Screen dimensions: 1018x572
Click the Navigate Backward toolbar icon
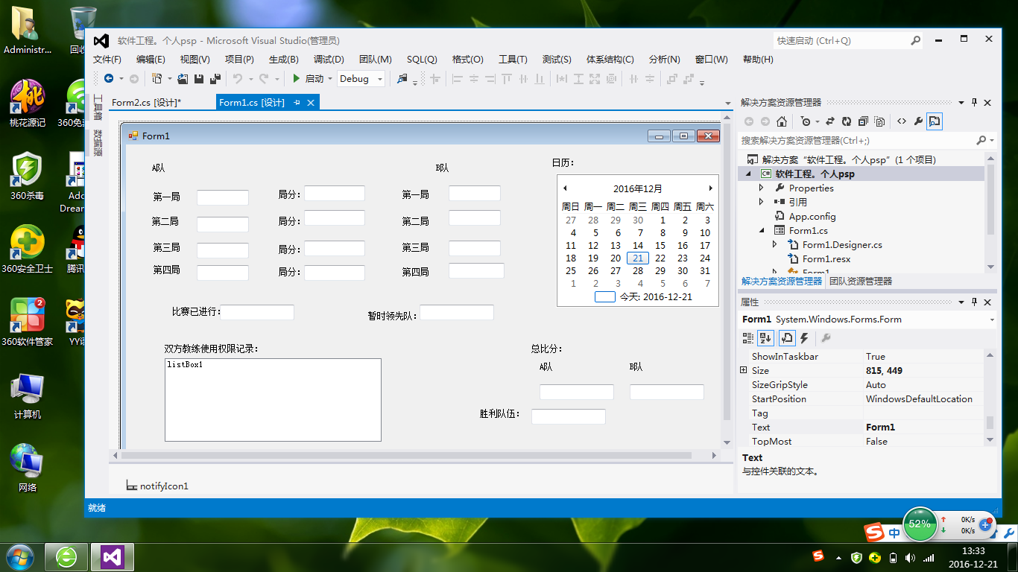tap(109, 79)
